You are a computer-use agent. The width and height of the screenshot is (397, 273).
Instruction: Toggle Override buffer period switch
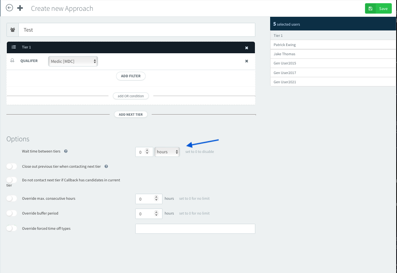12,213
